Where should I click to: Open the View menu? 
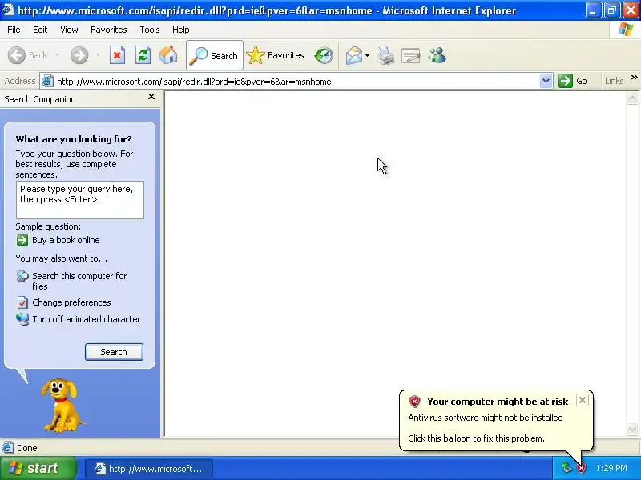point(69,30)
